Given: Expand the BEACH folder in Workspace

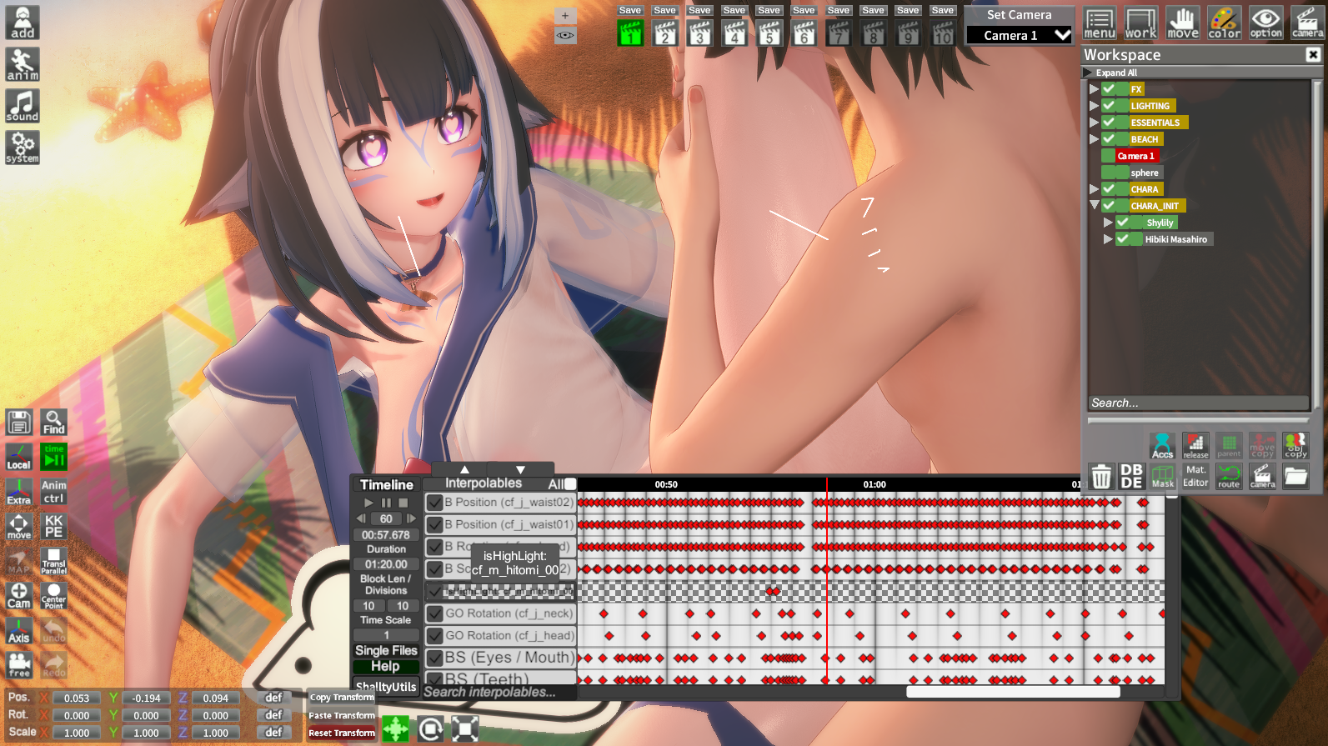Looking at the screenshot, I should (1094, 139).
